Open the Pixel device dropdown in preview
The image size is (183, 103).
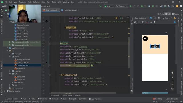coord(166,18)
